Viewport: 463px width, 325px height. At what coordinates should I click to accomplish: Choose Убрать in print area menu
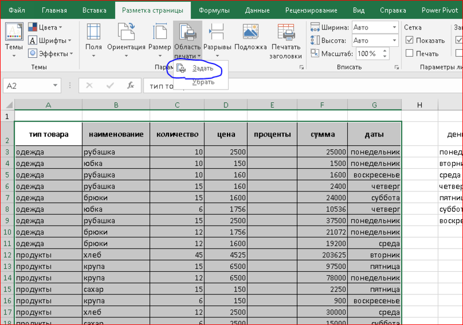[x=203, y=82]
